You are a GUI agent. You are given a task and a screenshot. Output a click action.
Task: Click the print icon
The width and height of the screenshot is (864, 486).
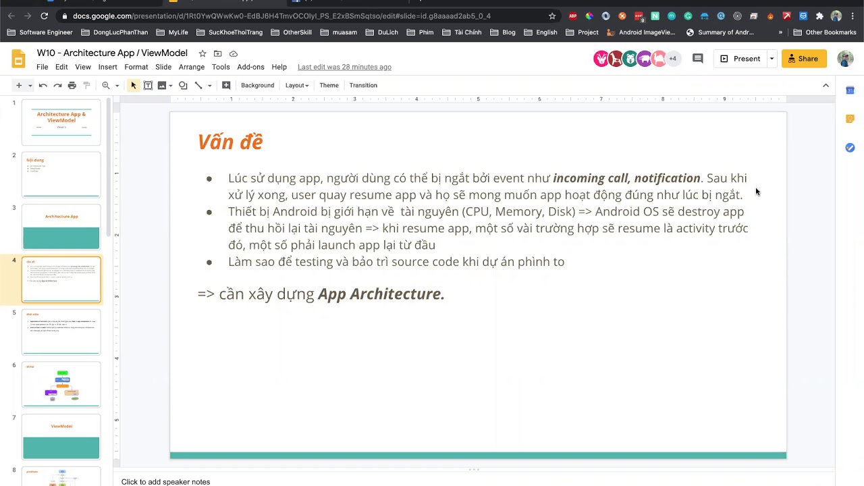click(x=72, y=85)
